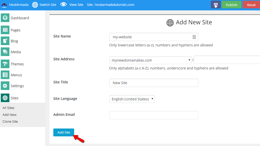The width and height of the screenshot is (260, 146).
Task: Click the Settings gear icon
Action: click(5, 86)
